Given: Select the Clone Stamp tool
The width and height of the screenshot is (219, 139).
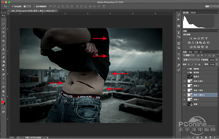Looking at the screenshot, I should 3,49.
